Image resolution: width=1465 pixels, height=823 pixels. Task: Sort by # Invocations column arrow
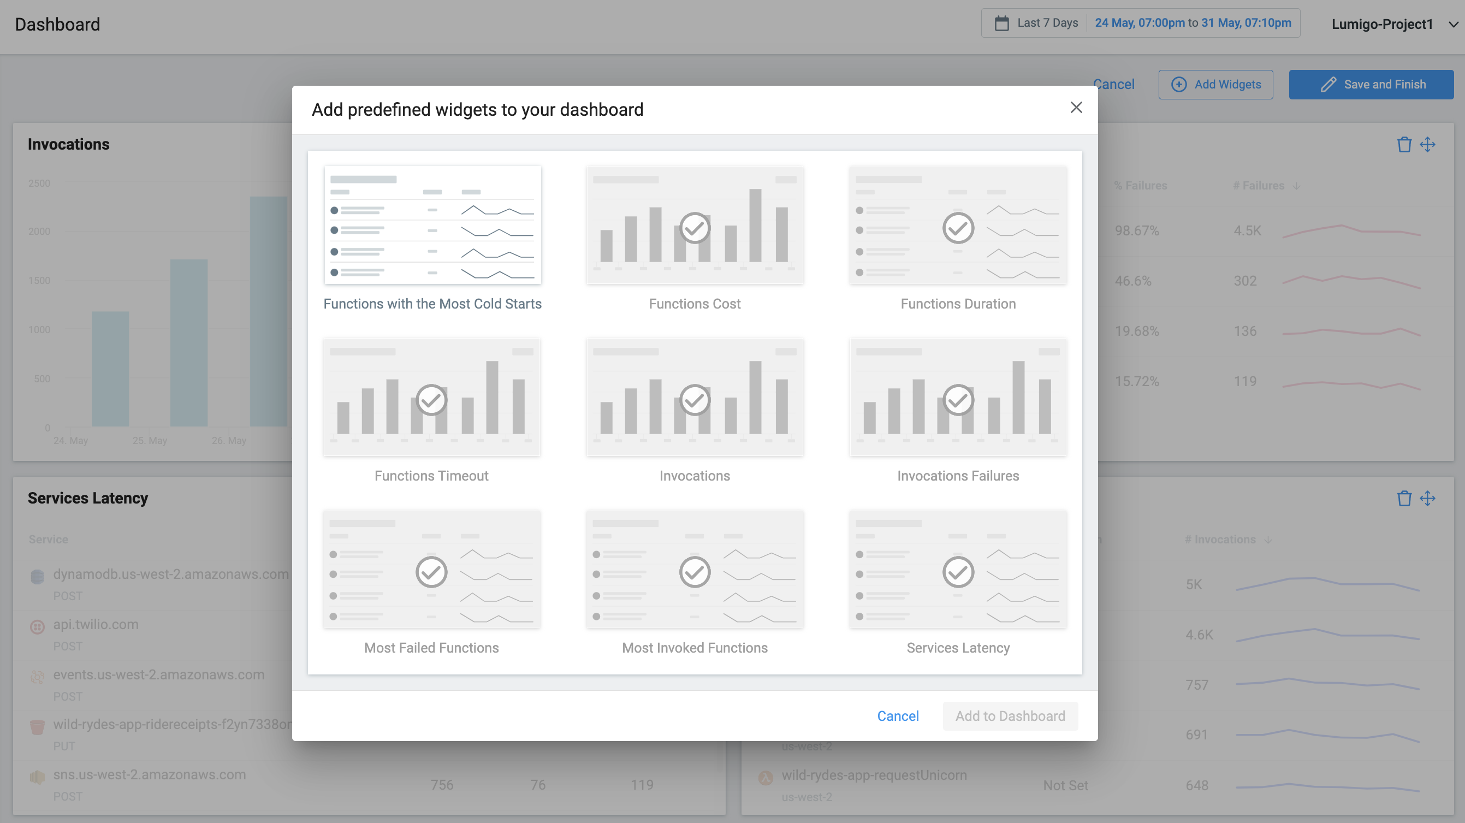(1268, 540)
